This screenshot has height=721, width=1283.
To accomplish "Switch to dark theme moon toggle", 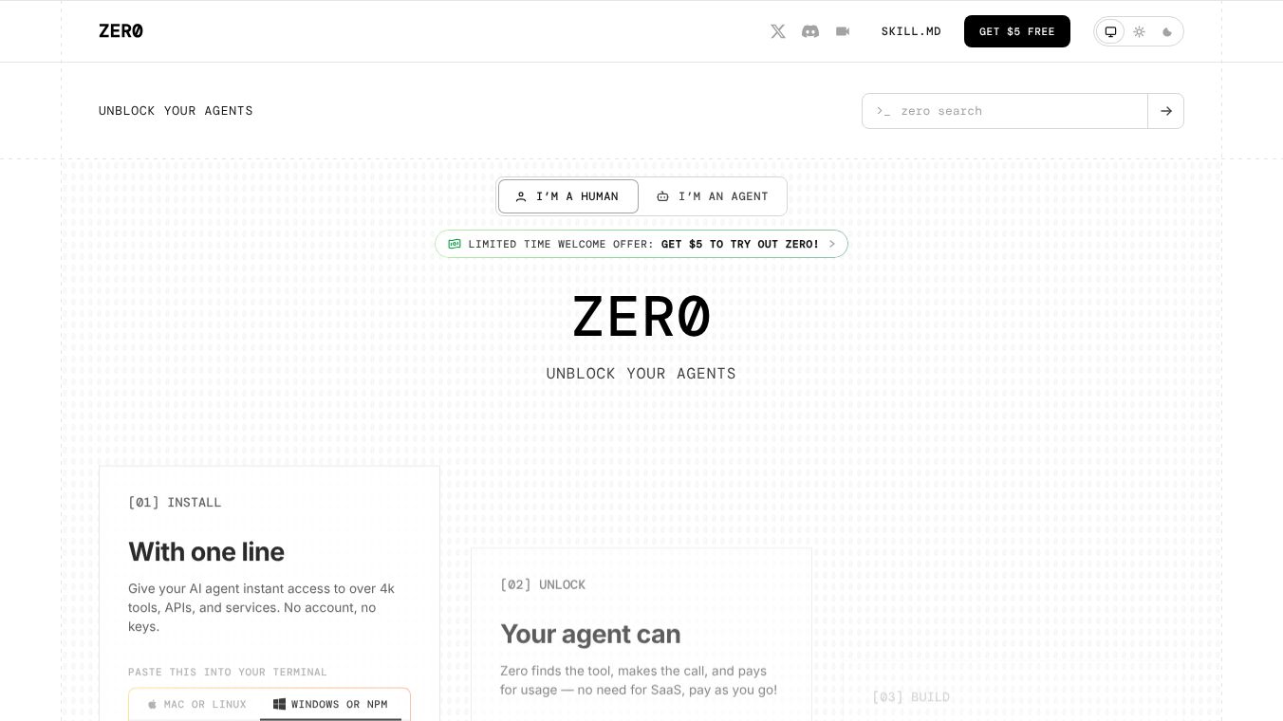I will point(1167,31).
